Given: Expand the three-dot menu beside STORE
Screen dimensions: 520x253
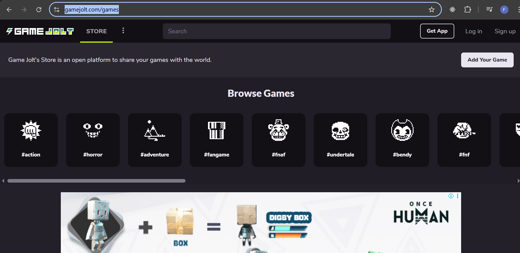Looking at the screenshot, I should tap(123, 31).
